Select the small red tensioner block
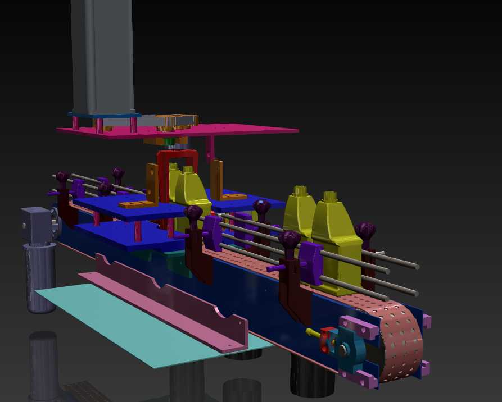Screen dimensions: 502x402 pos(327,340)
